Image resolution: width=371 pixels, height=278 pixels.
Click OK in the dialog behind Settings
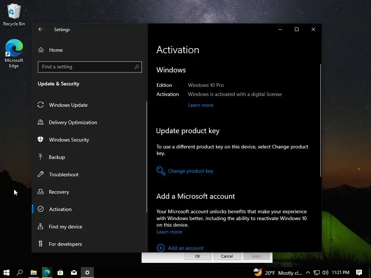[x=198, y=256]
